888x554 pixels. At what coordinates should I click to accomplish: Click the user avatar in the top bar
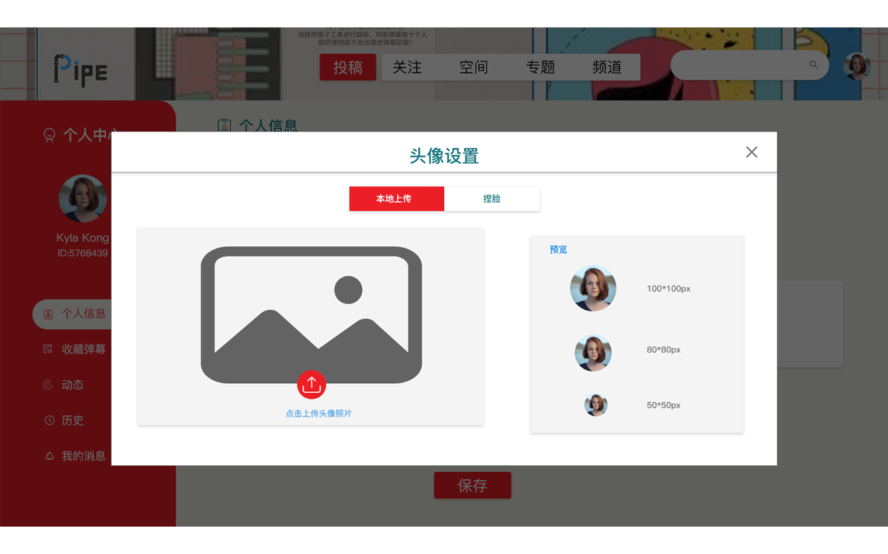(x=857, y=67)
